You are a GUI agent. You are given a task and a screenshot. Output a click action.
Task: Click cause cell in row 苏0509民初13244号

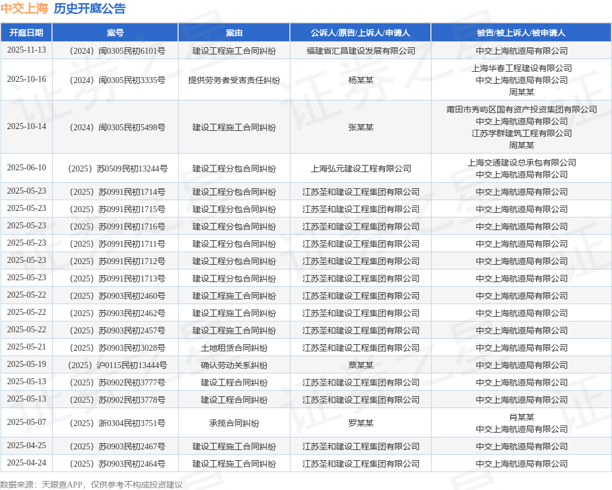click(234, 169)
